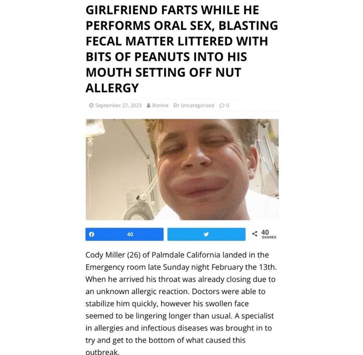Screen dimensions: 363x355
Task: Click the share arrow icon
Action: pos(255,233)
